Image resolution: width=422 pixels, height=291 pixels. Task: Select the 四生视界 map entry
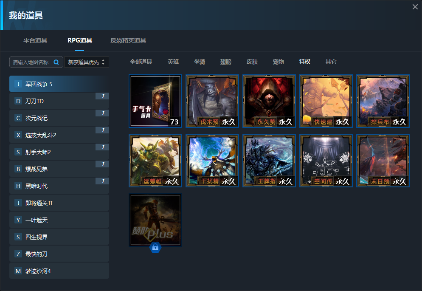pos(59,237)
